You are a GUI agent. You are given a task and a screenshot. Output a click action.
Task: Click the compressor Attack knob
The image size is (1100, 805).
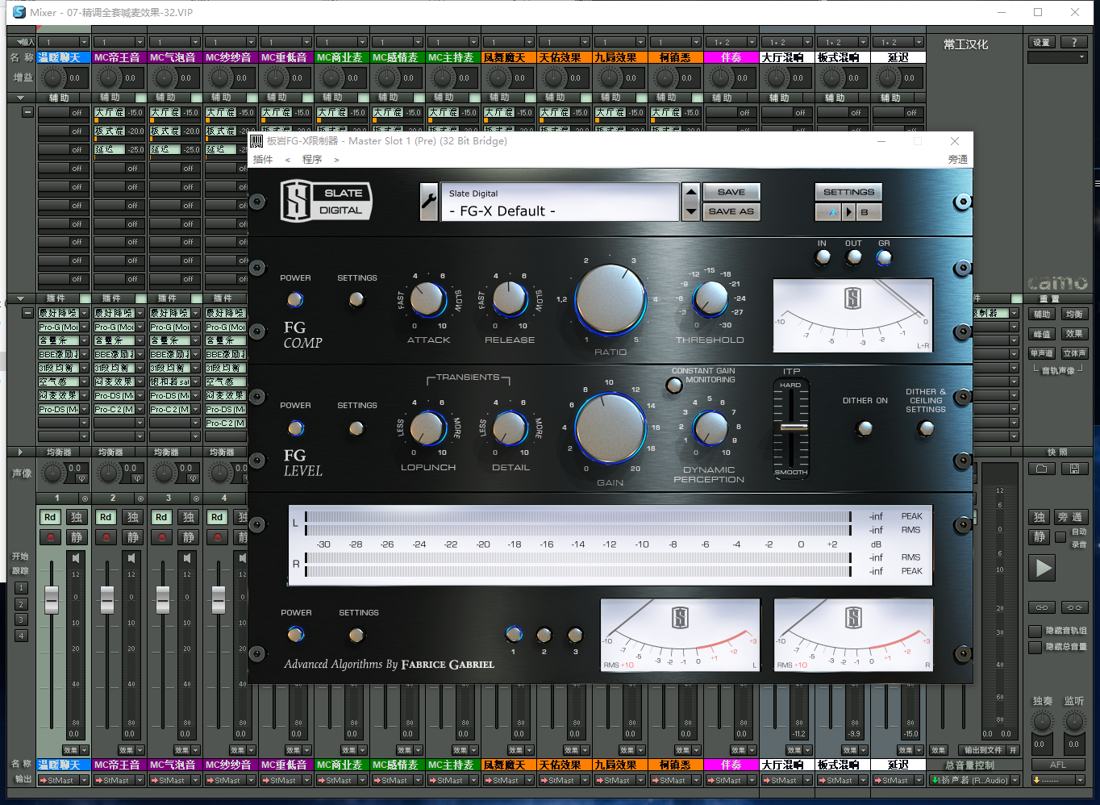pyautogui.click(x=428, y=299)
